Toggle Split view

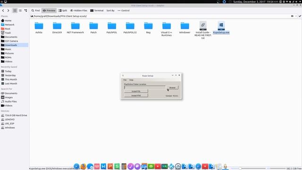(x=63, y=10)
